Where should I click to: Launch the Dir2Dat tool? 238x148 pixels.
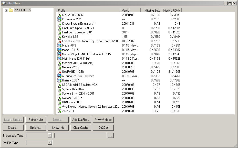(x=103, y=128)
